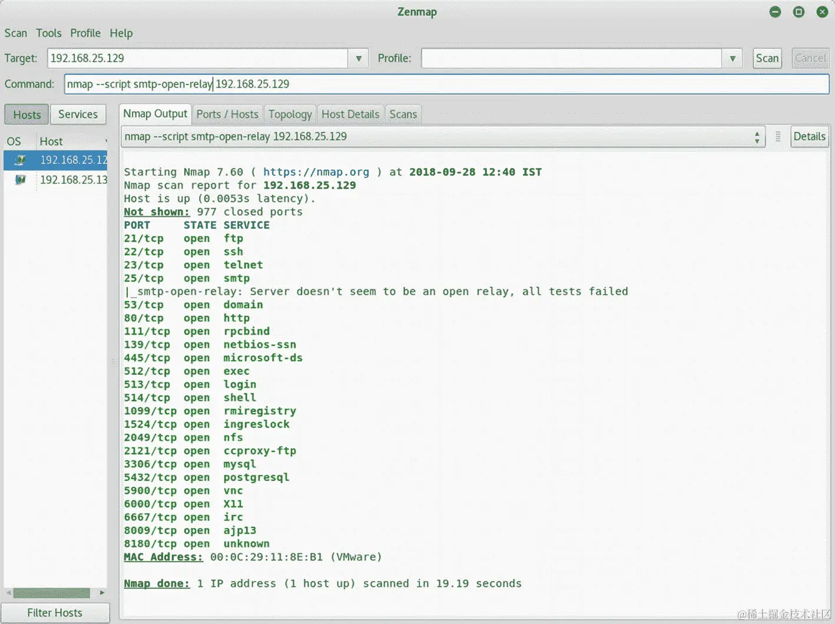Switch to the Host Details tab

pos(350,114)
